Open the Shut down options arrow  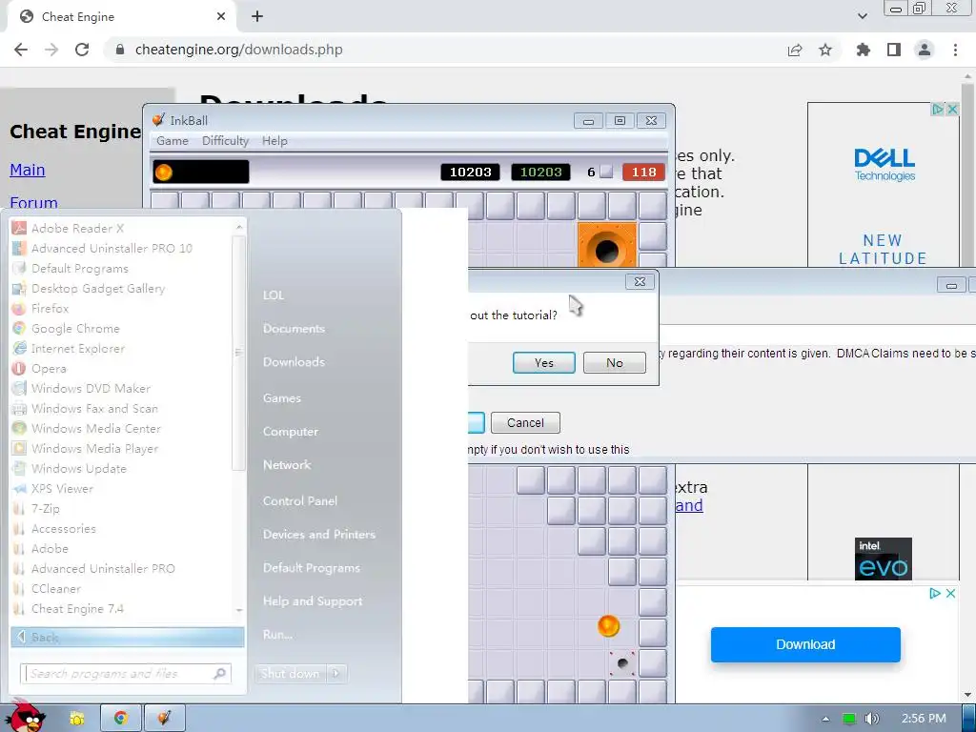point(336,673)
